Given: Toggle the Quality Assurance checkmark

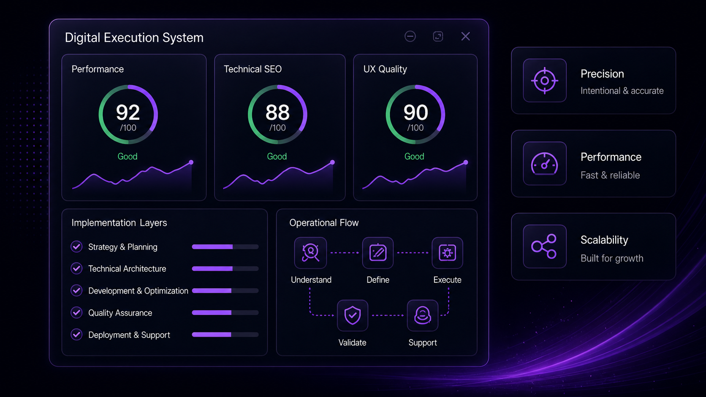Looking at the screenshot, I should 76,313.
